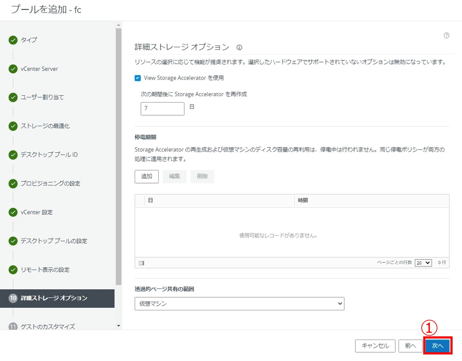Image resolution: width=462 pixels, height=361 pixels.
Task: Click the column chooser icon under table
Action: point(142,263)
